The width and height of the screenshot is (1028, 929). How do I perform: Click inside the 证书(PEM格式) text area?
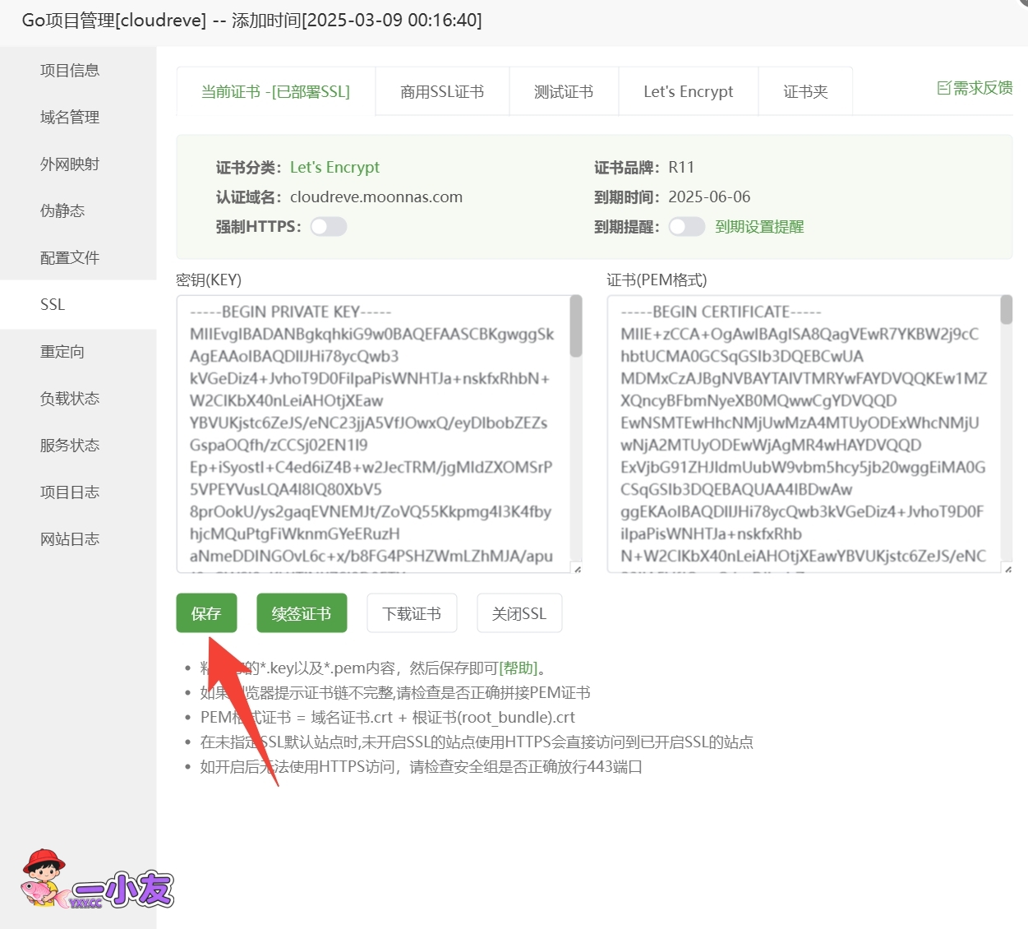click(803, 434)
